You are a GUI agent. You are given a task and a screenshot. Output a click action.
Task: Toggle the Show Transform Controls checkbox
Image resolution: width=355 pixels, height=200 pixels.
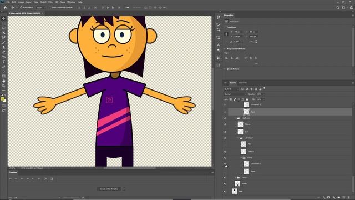50,7
